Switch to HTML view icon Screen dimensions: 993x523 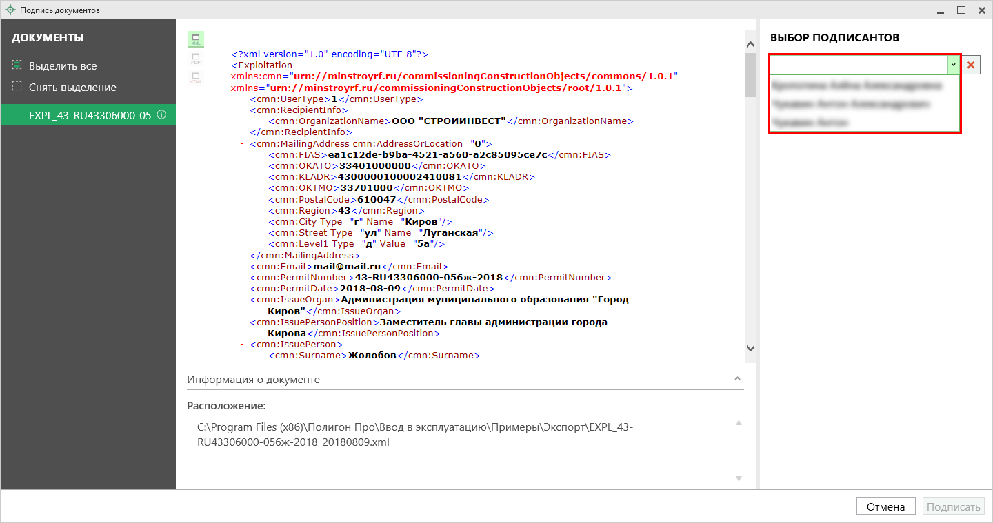tap(196, 78)
